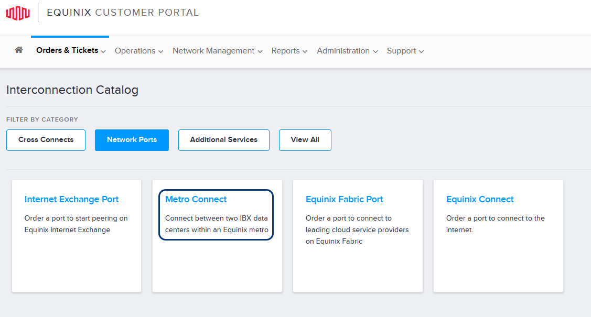Viewport: 591px width, 317px height.
Task: Expand the Operations menu
Action: point(138,51)
